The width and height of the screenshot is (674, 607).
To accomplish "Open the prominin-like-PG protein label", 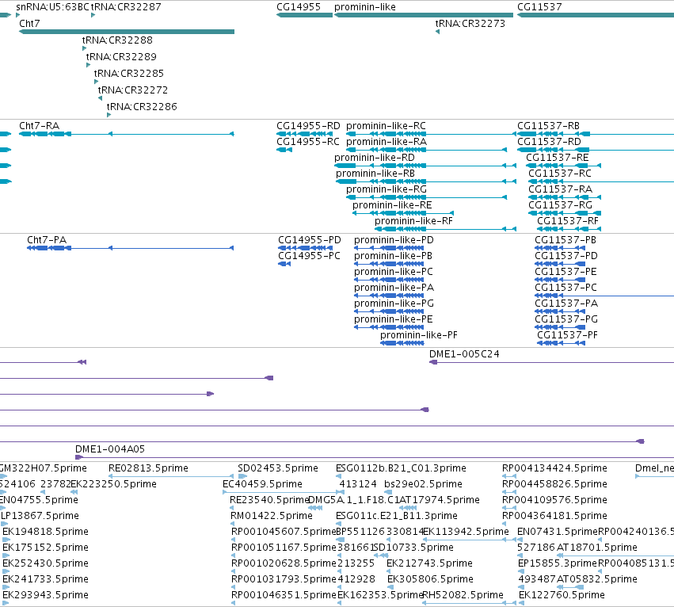I will pyautogui.click(x=394, y=303).
